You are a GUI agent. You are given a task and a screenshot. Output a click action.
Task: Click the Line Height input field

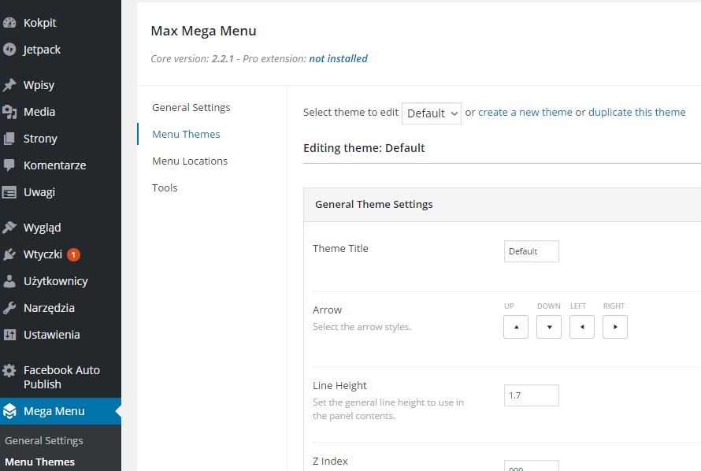(x=532, y=395)
